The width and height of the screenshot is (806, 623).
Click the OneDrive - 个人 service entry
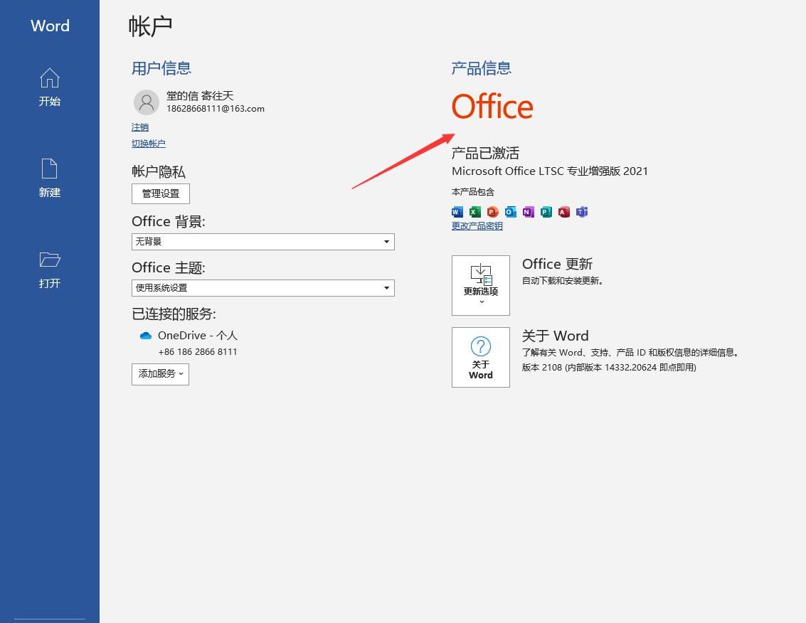[x=197, y=336]
